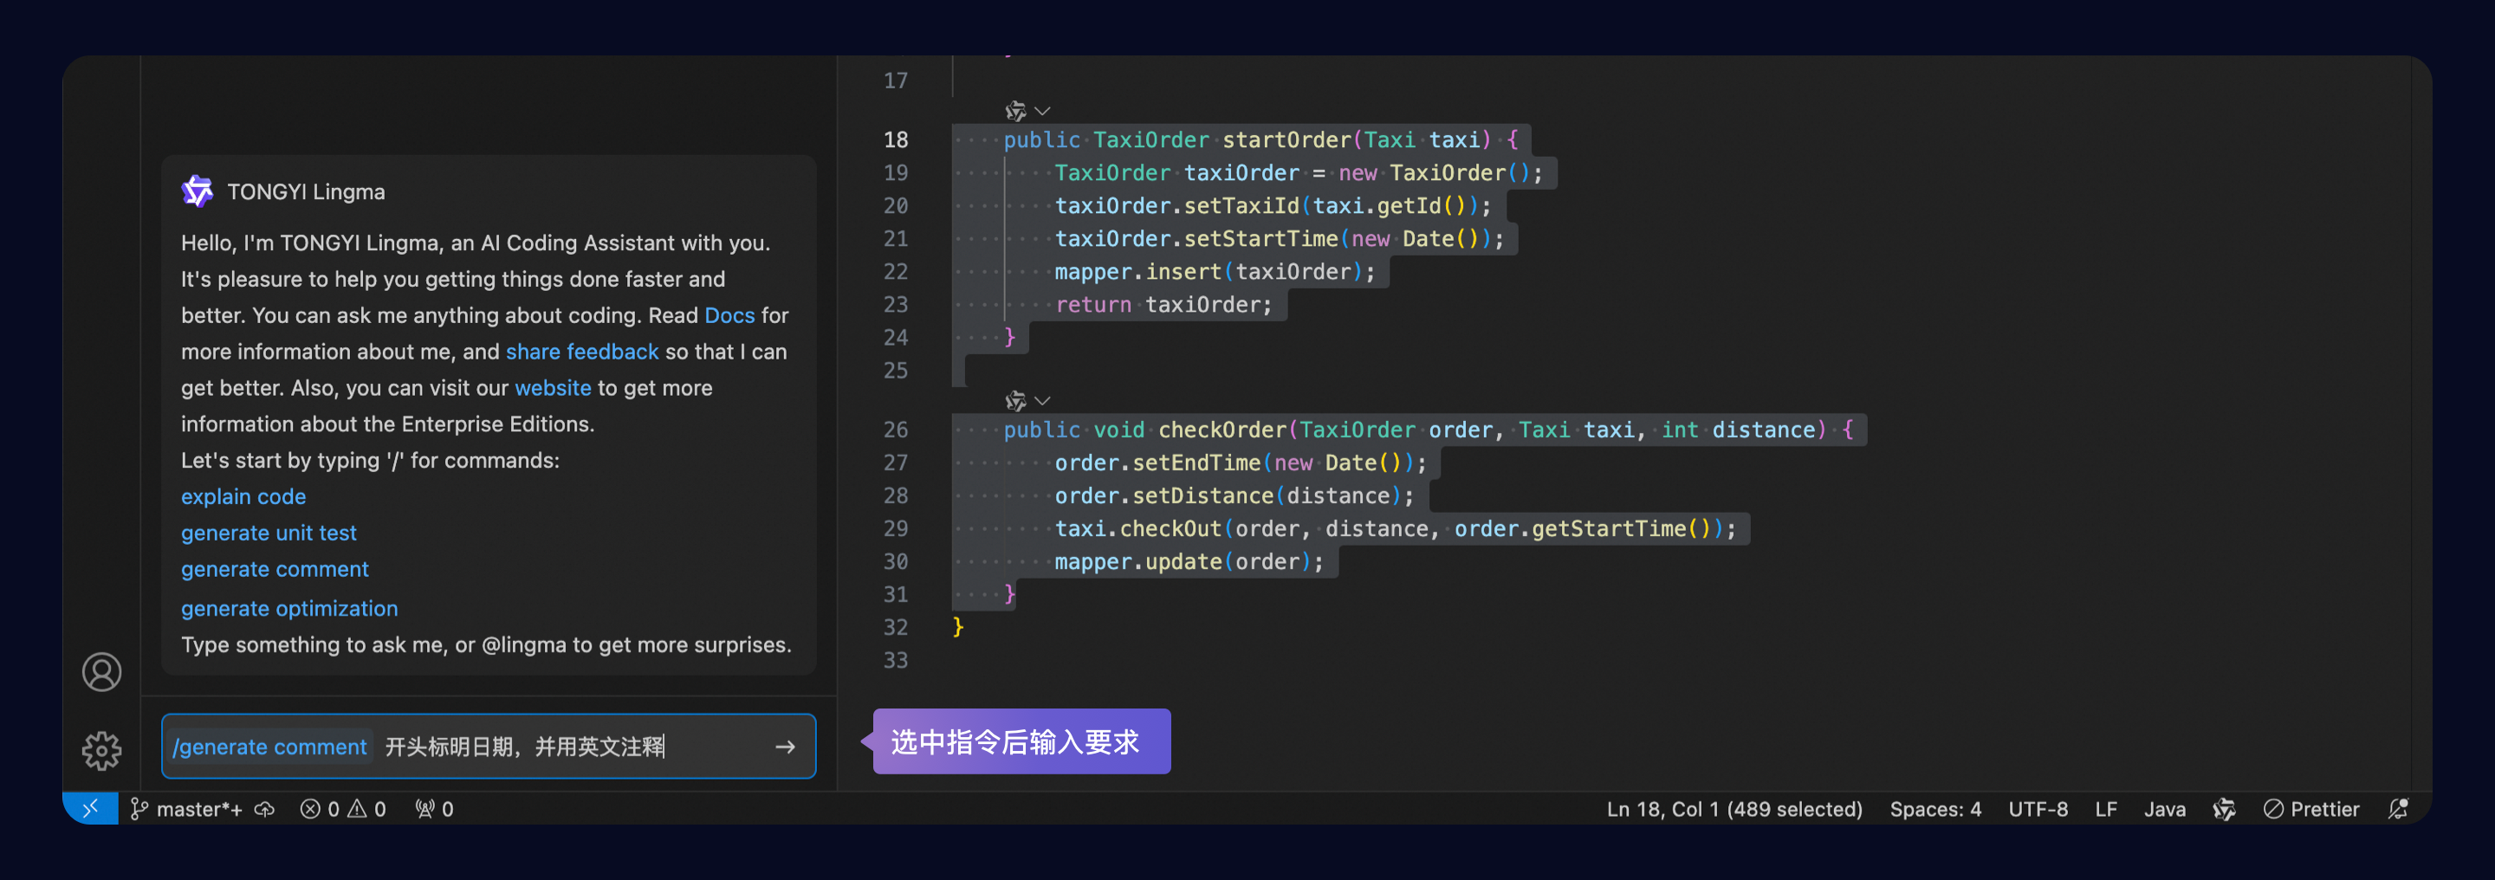Open the Accounts profile icon in sidebar
Viewport: 2495px width, 880px height.
pos(101,672)
